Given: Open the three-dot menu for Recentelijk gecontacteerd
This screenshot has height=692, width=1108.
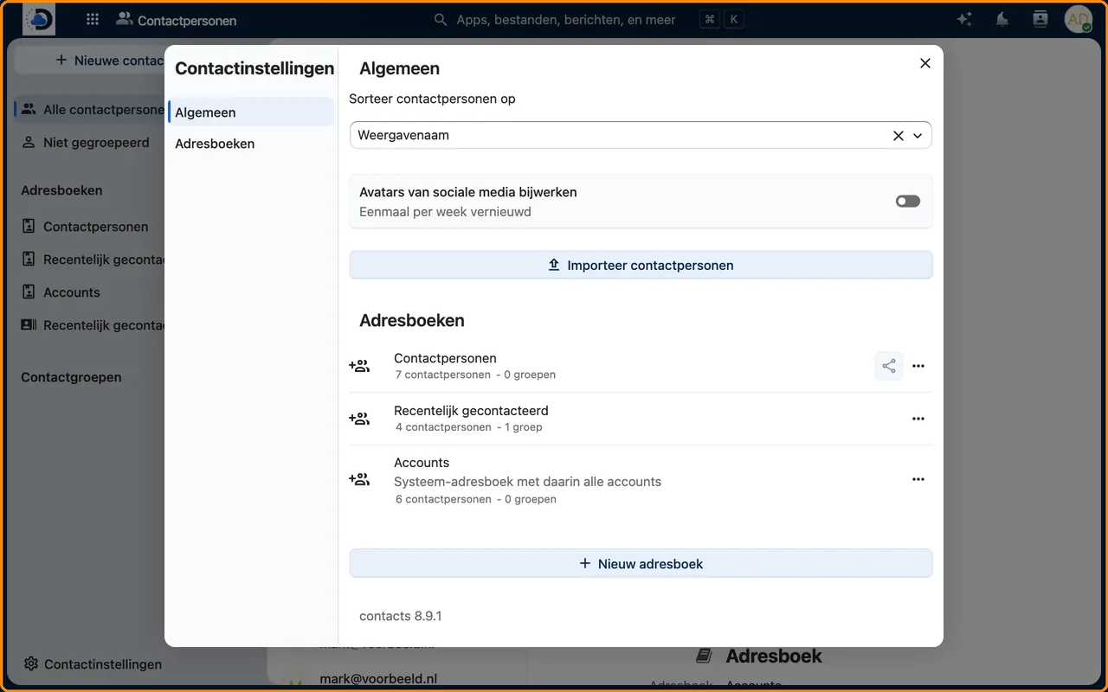Looking at the screenshot, I should (918, 419).
